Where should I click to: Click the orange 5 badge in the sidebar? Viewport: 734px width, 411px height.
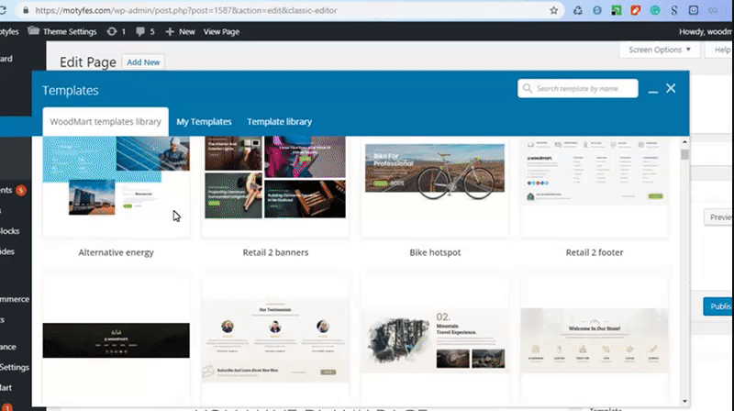(20, 191)
